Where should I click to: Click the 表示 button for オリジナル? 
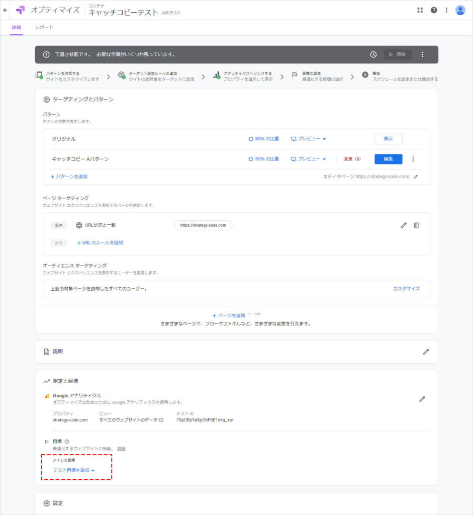coord(388,139)
